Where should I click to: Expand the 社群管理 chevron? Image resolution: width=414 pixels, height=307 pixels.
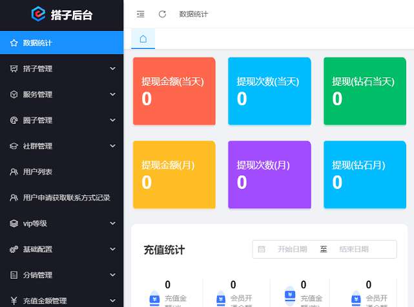point(113,146)
